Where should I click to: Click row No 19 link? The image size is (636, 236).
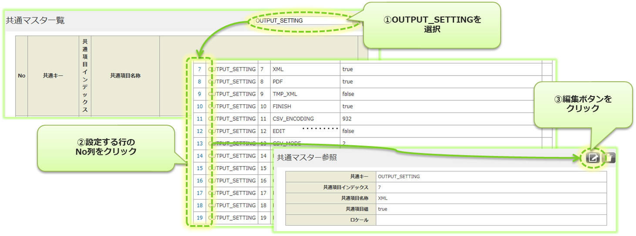pos(200,218)
